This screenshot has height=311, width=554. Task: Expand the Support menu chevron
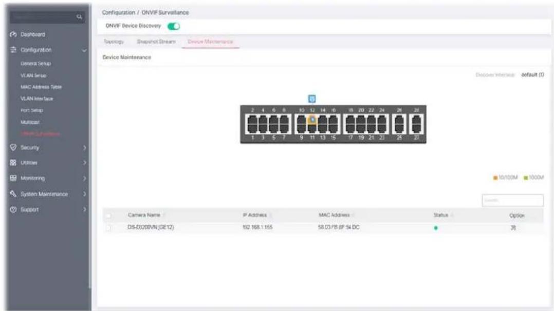tap(85, 209)
